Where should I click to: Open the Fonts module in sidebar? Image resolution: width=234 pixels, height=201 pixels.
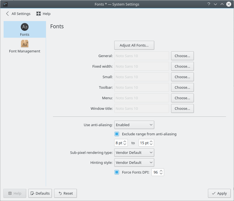point(25,29)
